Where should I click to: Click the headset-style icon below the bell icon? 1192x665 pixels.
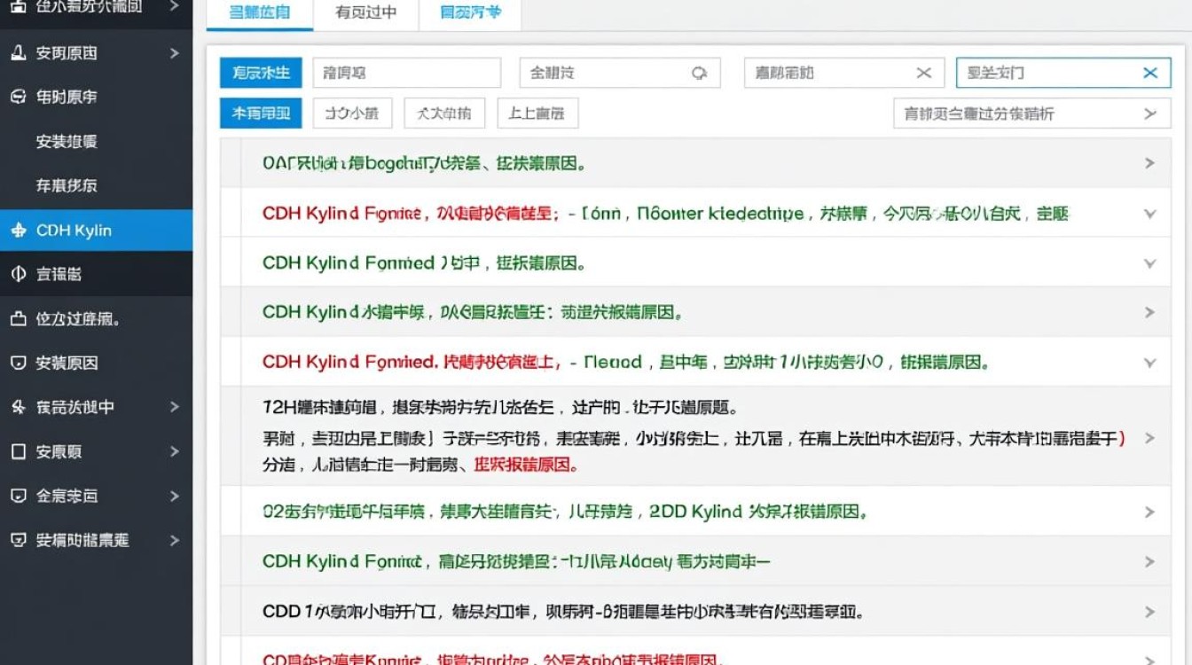click(x=18, y=98)
